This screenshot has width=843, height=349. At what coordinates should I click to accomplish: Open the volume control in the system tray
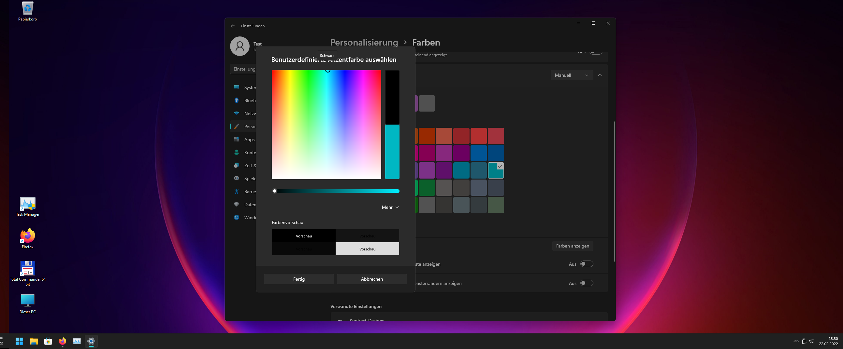[811, 341]
